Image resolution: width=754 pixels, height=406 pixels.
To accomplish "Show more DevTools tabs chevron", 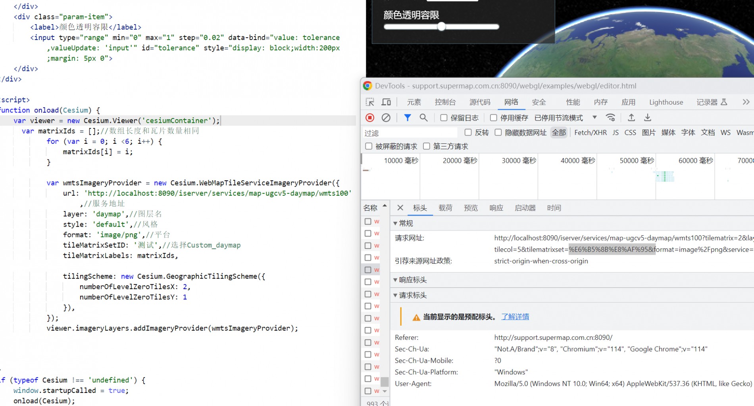I will tap(746, 102).
